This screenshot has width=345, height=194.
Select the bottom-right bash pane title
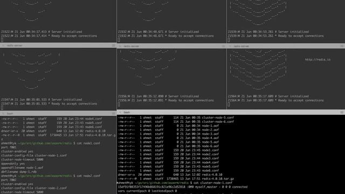(127, 112)
